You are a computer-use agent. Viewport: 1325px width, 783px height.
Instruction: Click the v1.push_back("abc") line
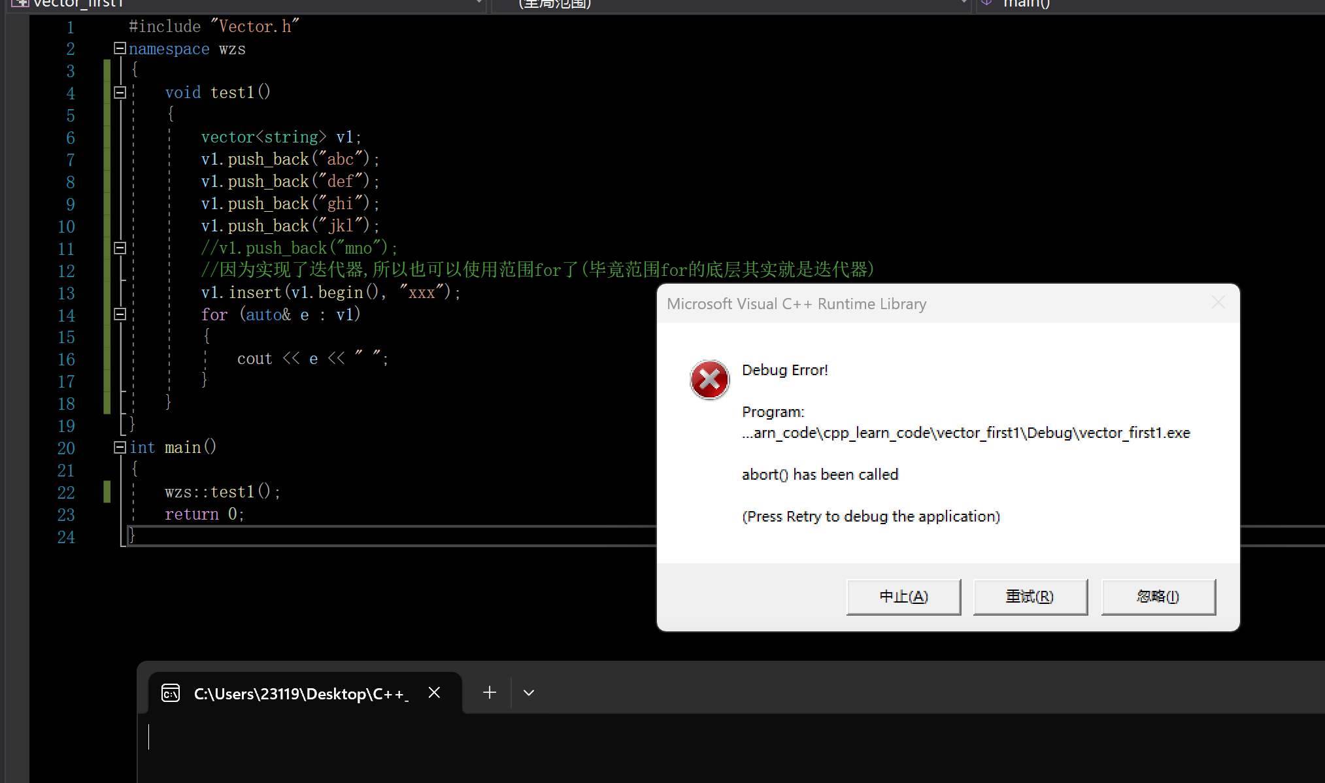click(x=290, y=159)
